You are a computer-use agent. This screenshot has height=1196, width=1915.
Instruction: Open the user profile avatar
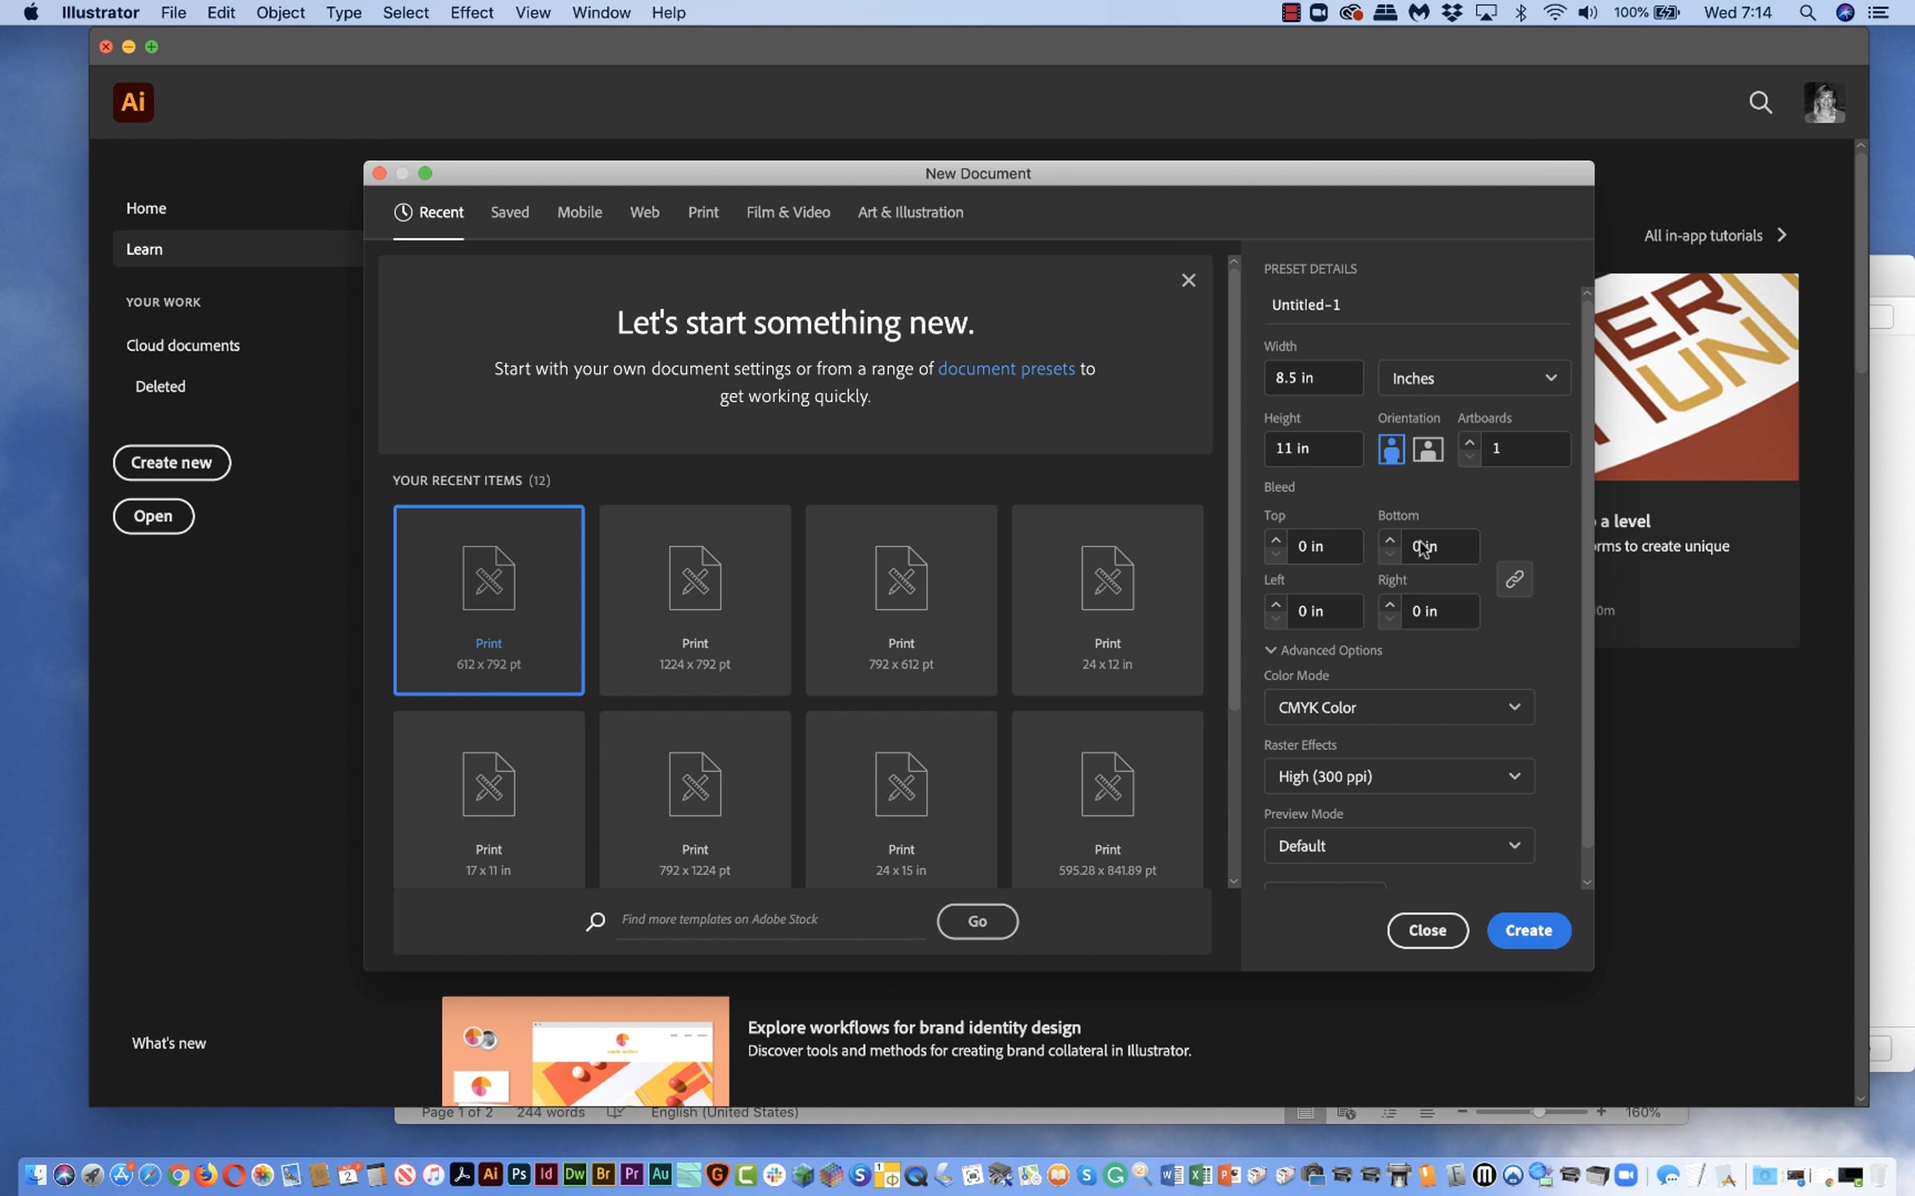click(x=1824, y=102)
